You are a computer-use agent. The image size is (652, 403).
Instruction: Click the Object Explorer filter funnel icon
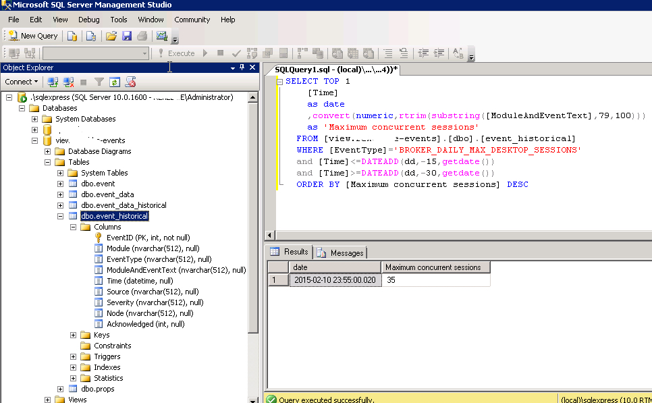pyautogui.click(x=99, y=82)
